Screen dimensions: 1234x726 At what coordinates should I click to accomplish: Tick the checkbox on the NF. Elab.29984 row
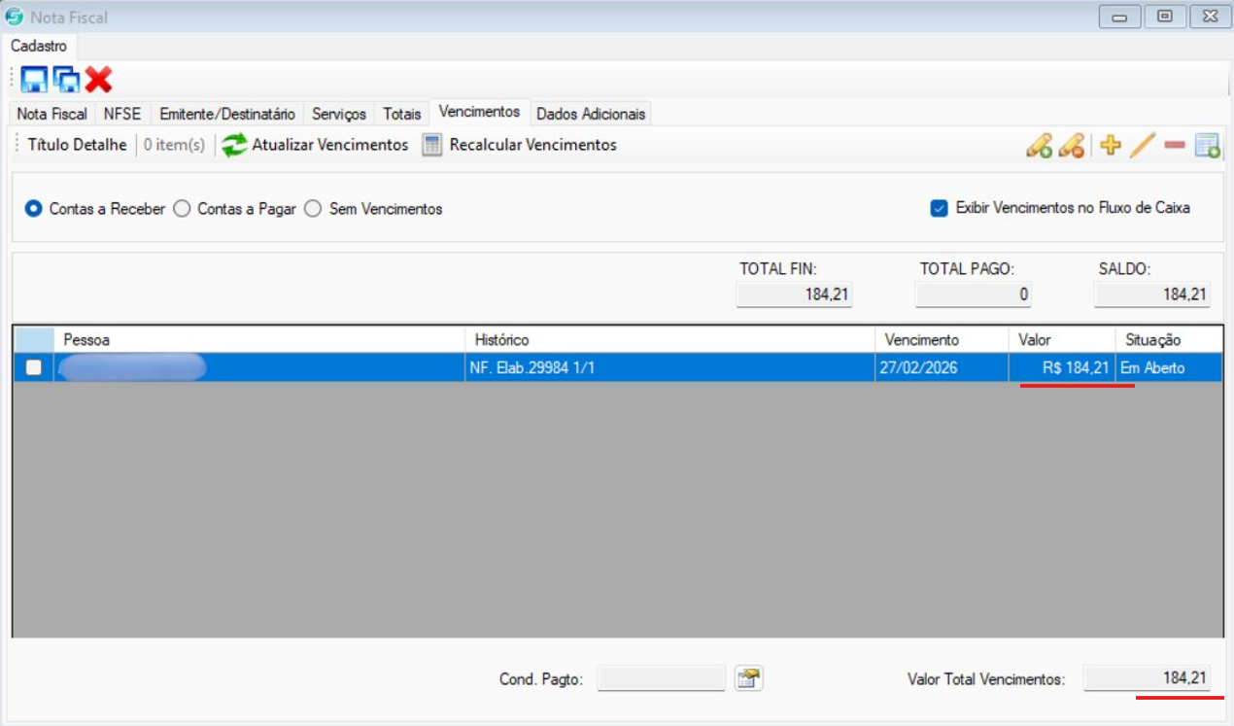click(34, 368)
